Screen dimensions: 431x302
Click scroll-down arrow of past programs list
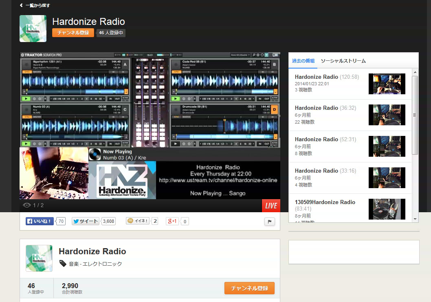(x=415, y=219)
